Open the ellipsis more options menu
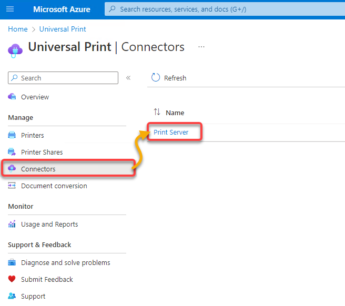 pyautogui.click(x=201, y=47)
